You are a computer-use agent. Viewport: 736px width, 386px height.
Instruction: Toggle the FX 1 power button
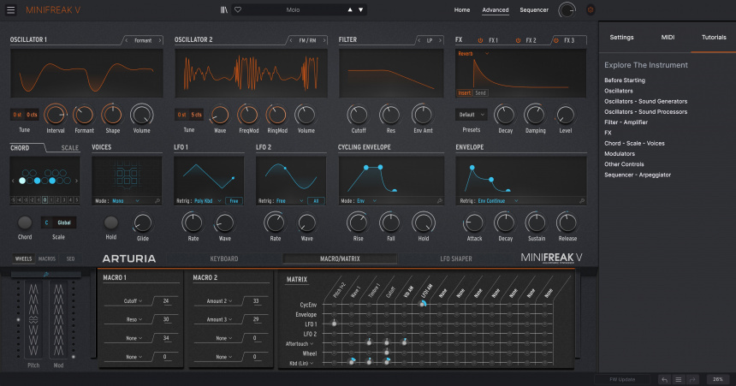click(481, 40)
